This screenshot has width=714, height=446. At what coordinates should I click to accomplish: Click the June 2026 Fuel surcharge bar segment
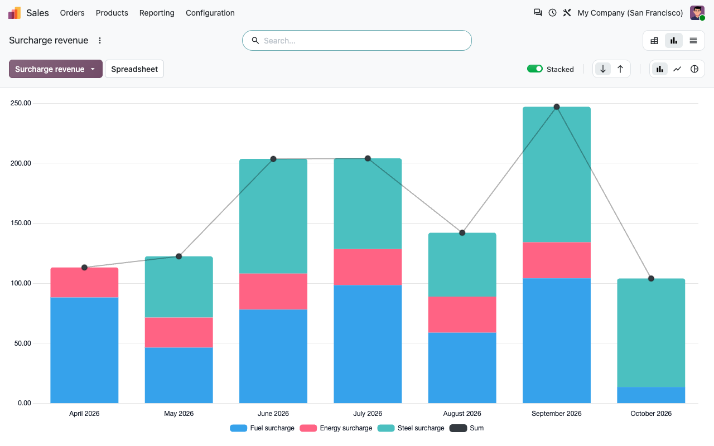pyautogui.click(x=273, y=356)
